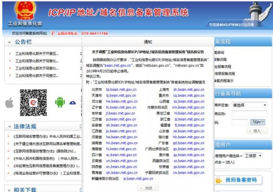Open sn.beian.miit.gov.cn Shaanxi link
Screen dimensions: 273x192
point(122,167)
